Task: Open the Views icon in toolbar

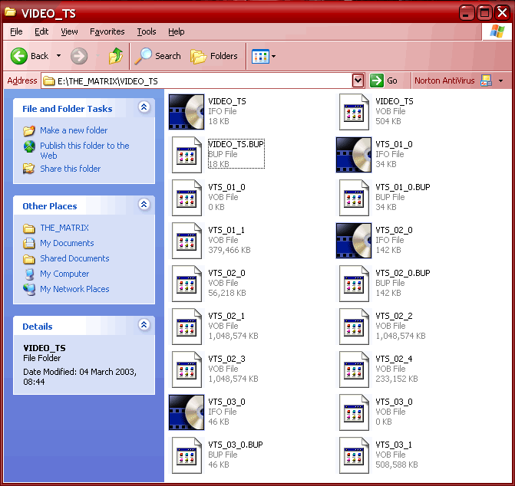Action: tap(260, 57)
